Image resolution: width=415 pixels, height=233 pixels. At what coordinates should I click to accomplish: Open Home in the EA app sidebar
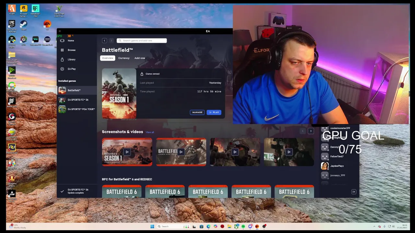pyautogui.click(x=77, y=41)
